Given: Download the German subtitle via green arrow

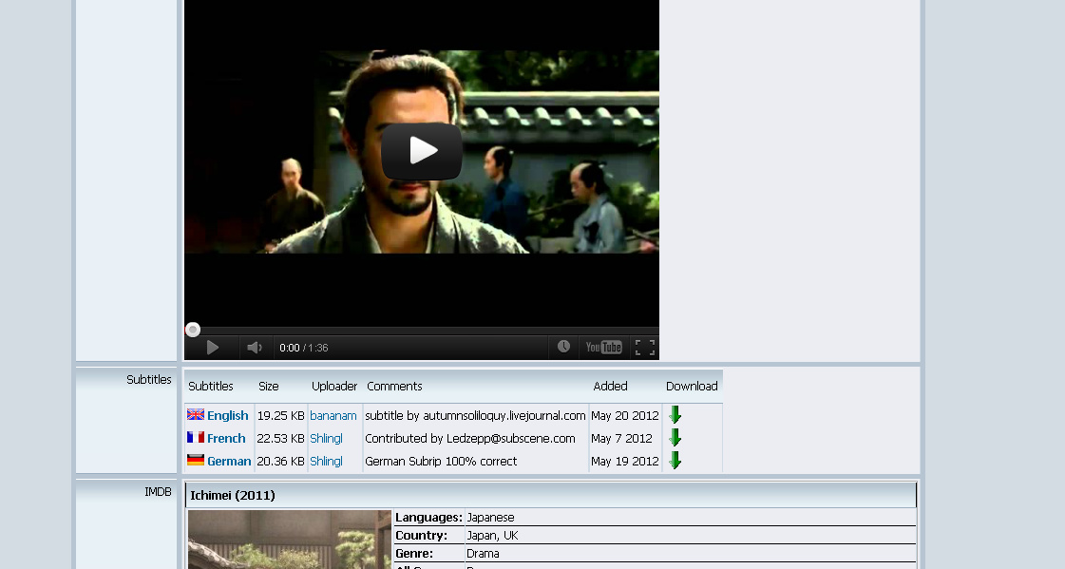Looking at the screenshot, I should click(675, 461).
